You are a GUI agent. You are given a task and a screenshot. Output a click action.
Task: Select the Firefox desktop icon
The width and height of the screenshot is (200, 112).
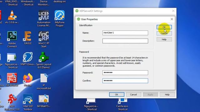(28, 80)
